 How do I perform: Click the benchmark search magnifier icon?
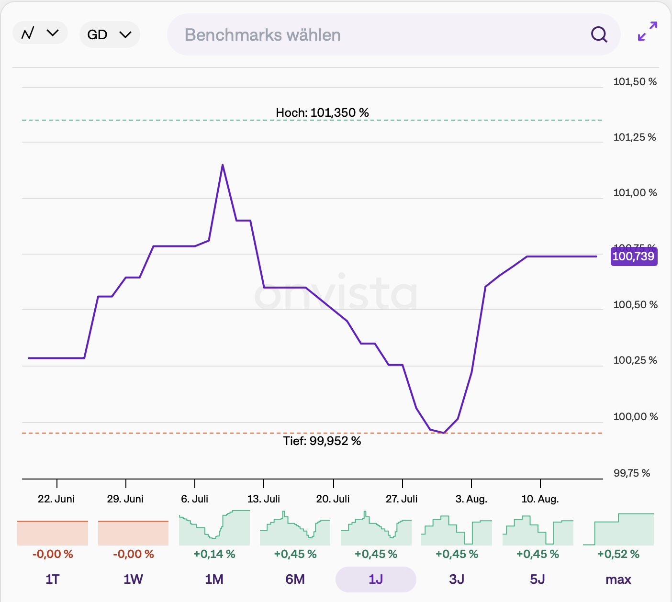[x=599, y=34]
